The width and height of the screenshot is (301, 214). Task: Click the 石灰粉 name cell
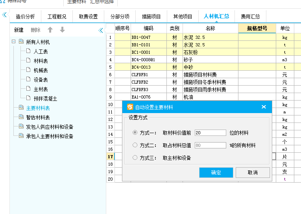point(211,52)
